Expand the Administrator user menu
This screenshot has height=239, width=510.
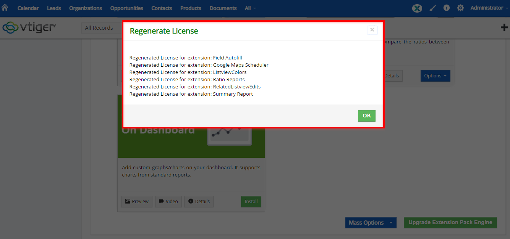tap(489, 8)
